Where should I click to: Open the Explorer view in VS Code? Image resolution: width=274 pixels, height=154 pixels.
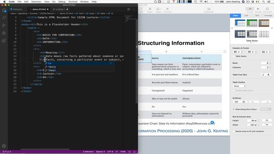pos(4,10)
